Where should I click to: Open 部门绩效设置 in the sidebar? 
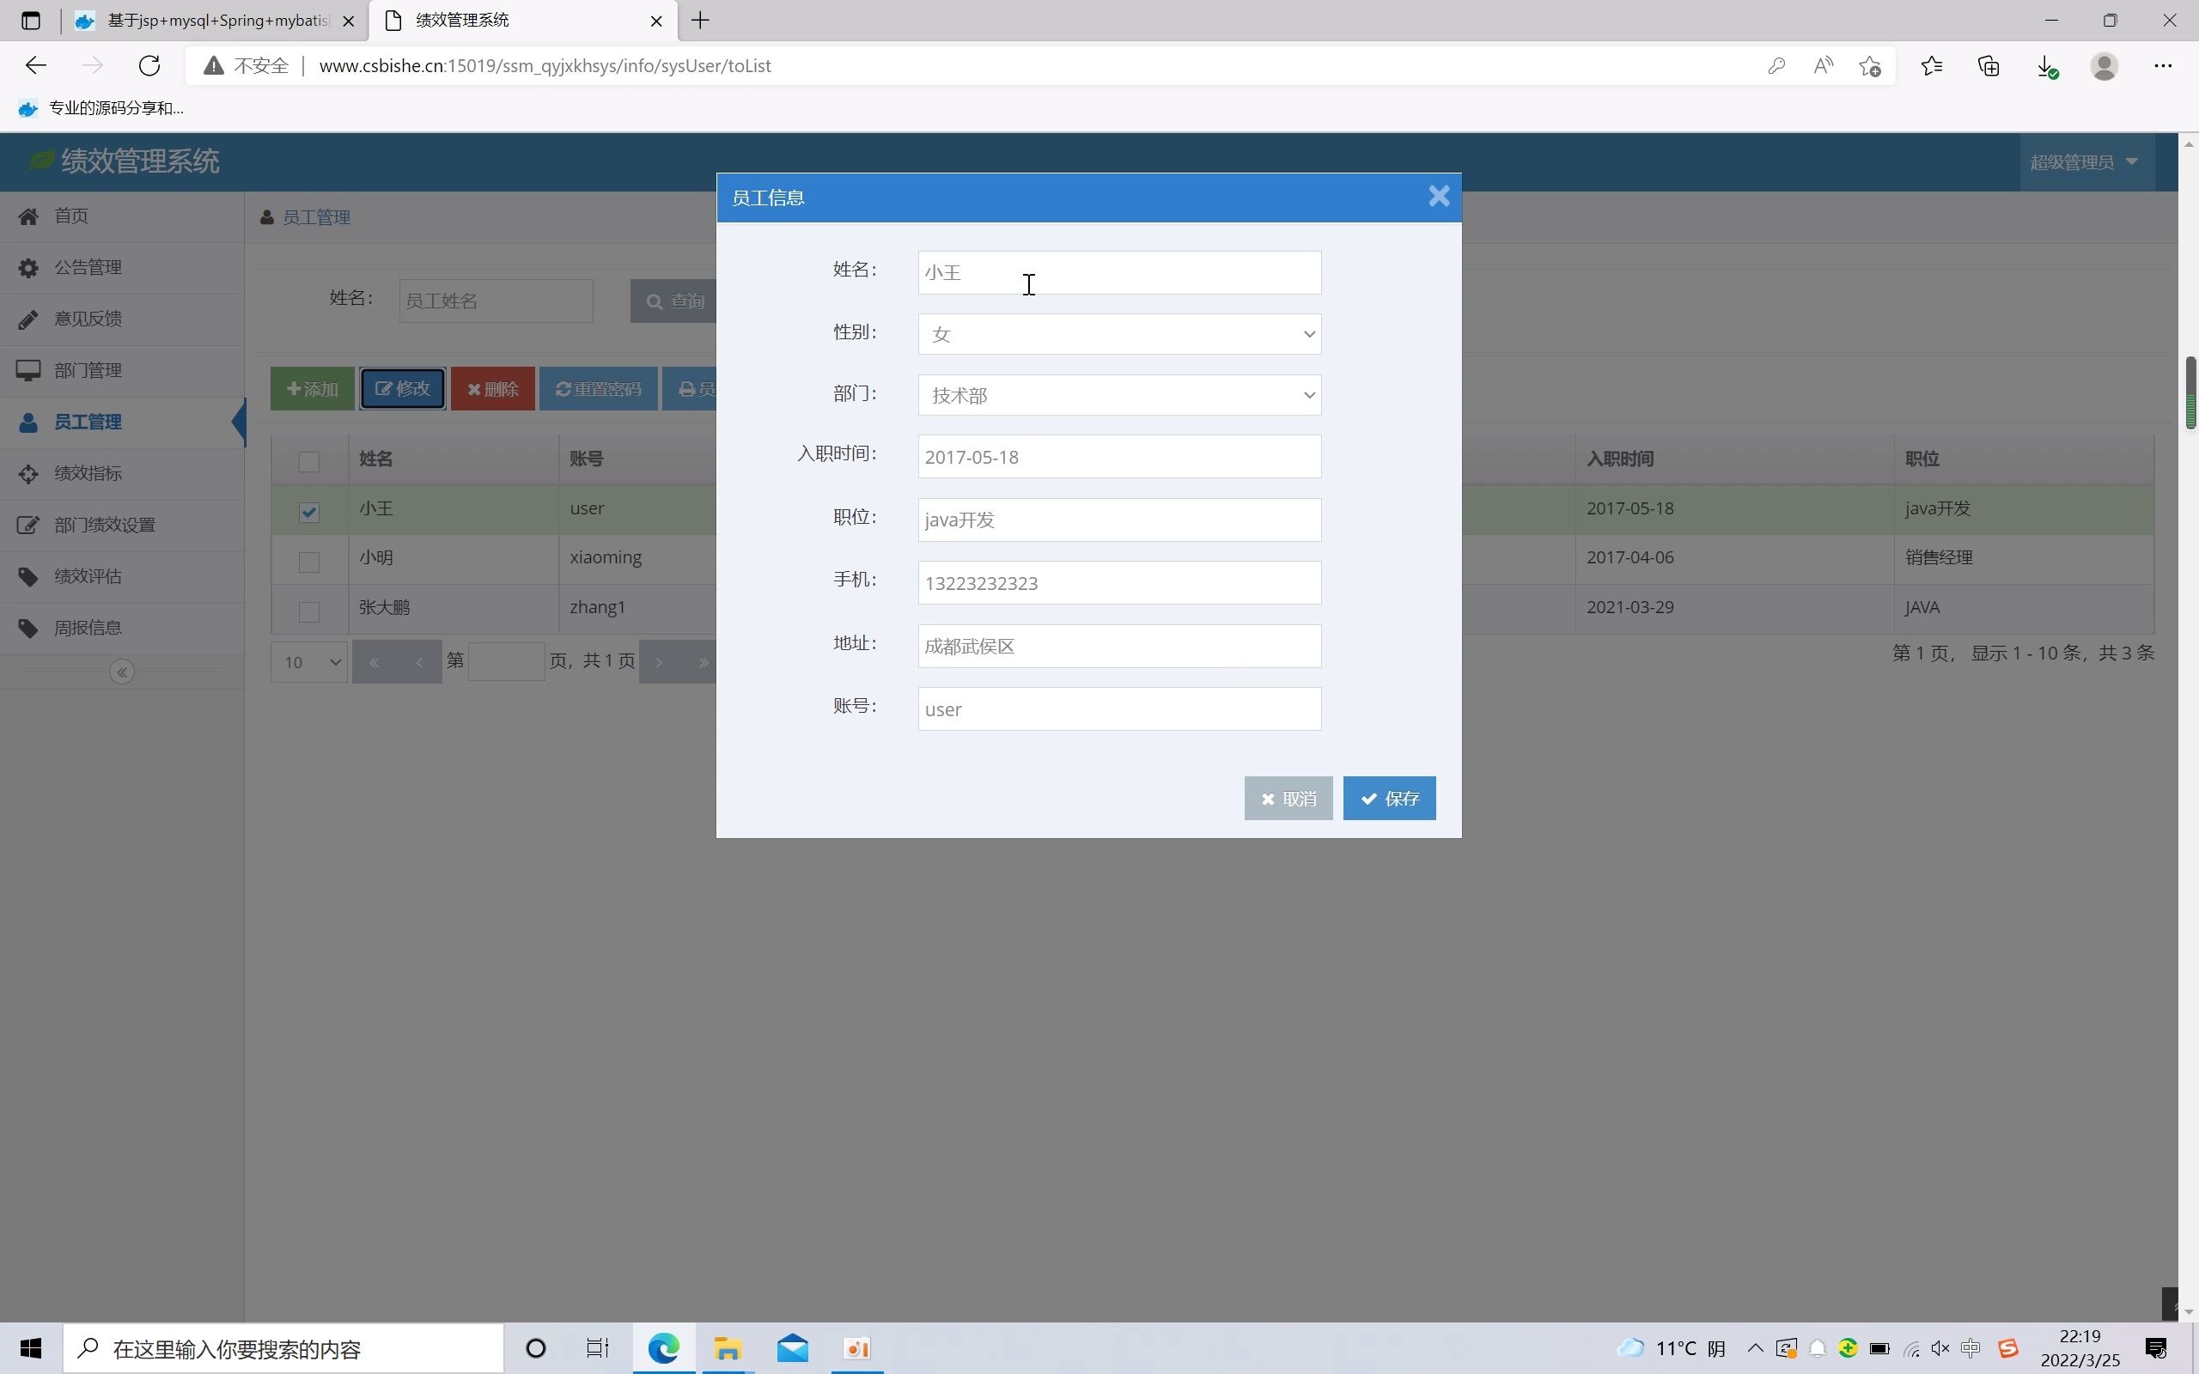122,526
